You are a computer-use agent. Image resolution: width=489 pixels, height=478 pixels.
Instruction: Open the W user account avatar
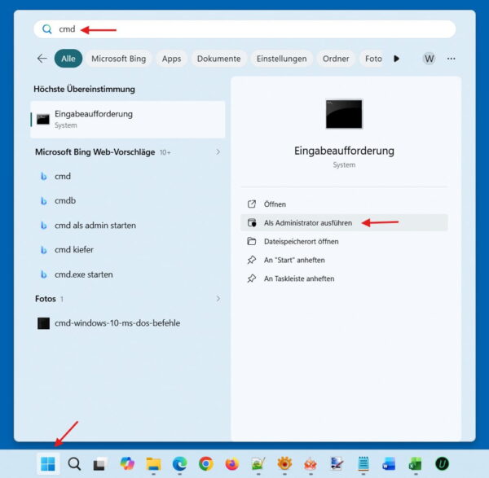[430, 59]
